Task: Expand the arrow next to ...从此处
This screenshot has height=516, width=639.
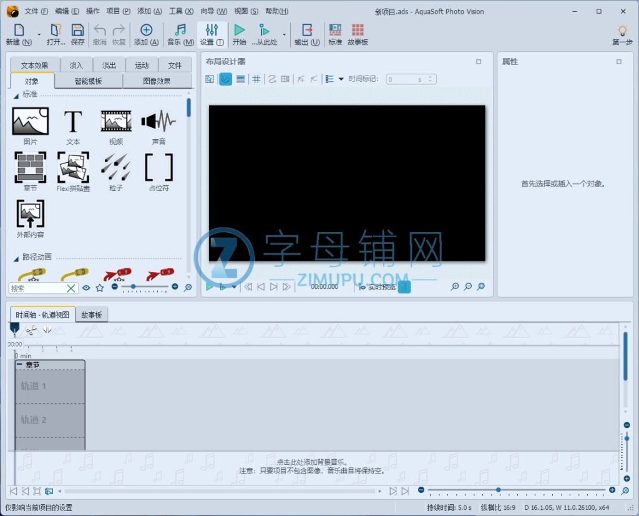Action: pyautogui.click(x=284, y=35)
